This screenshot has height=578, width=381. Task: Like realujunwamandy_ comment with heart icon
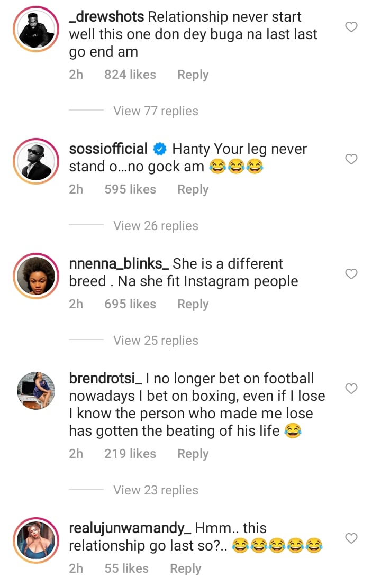click(351, 538)
